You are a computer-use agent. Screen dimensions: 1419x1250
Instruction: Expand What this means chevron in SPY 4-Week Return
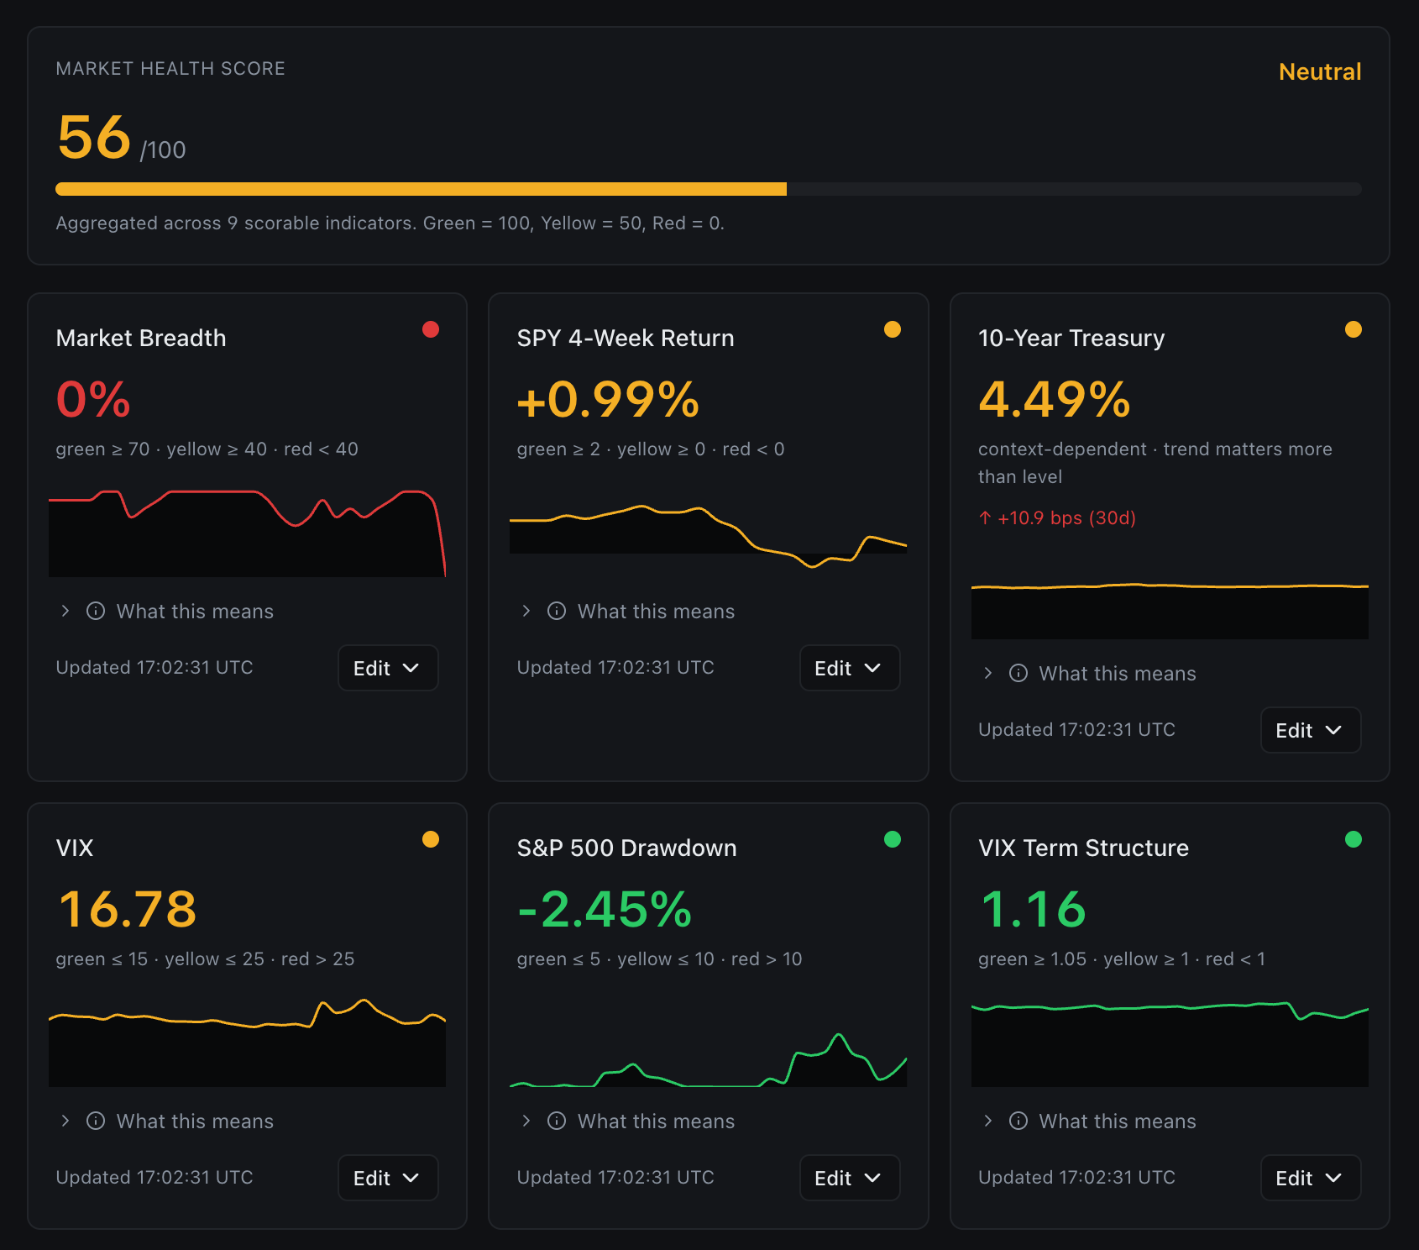coord(526,611)
